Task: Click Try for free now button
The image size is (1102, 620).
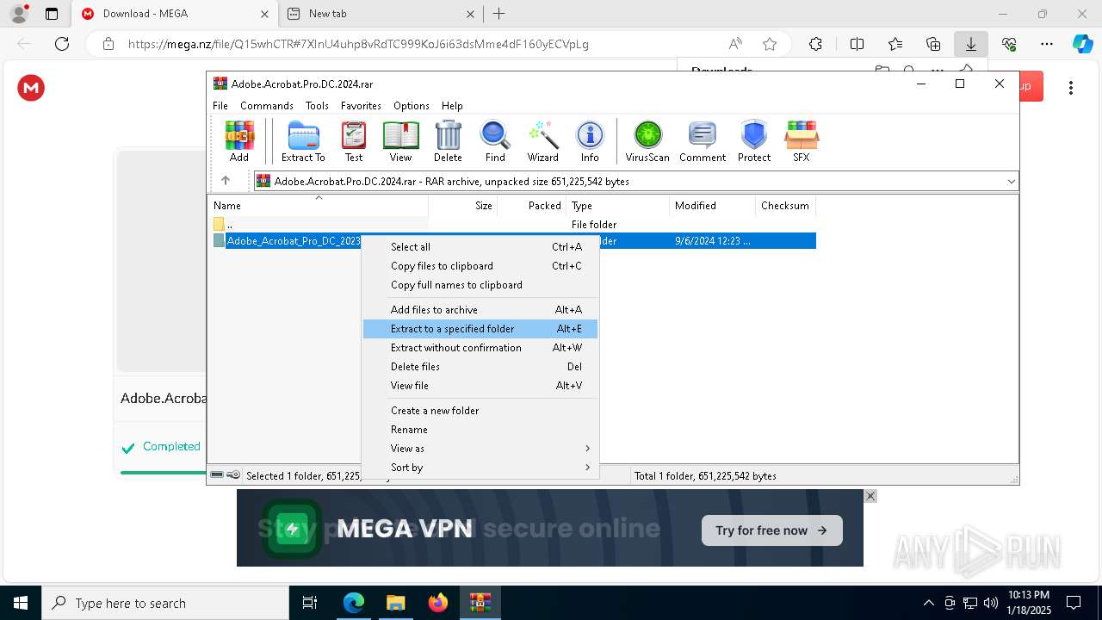Action: (771, 530)
